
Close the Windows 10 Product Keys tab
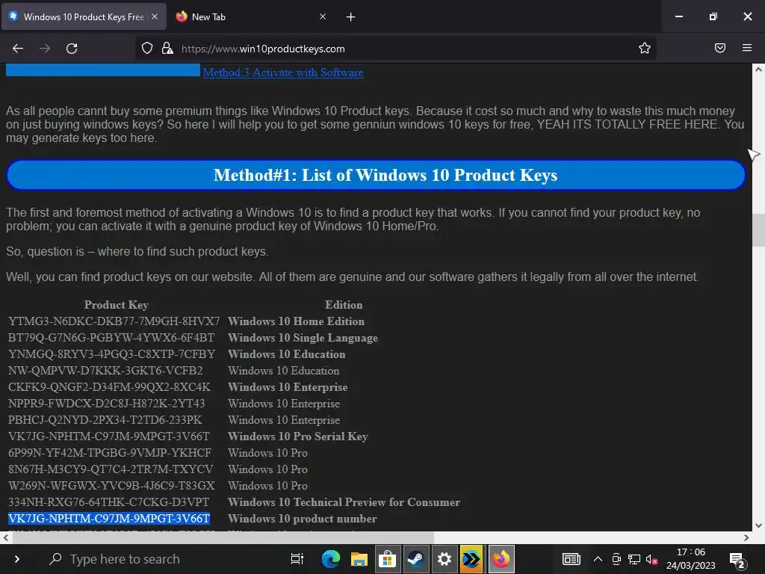click(155, 16)
